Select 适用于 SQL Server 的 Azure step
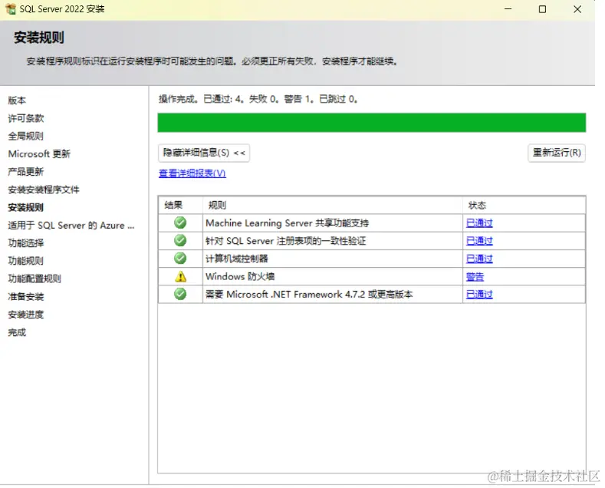605x488 pixels. (71, 226)
